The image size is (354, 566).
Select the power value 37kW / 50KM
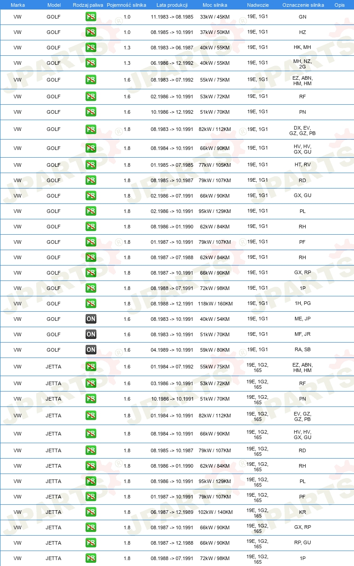coord(215,33)
